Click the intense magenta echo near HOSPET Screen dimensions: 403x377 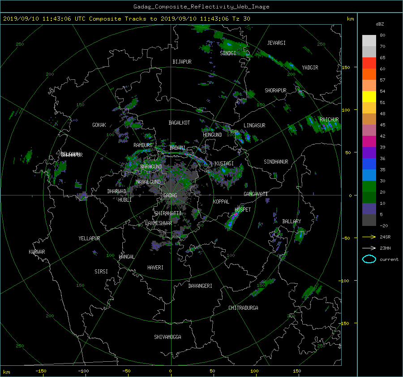[235, 215]
